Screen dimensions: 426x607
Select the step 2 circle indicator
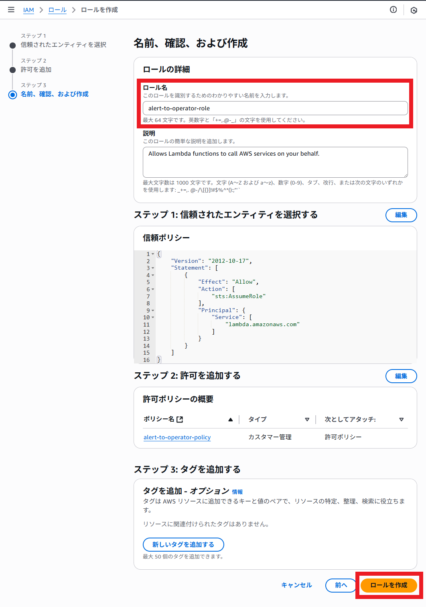(13, 70)
